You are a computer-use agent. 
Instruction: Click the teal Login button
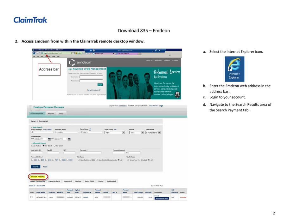tap(100, 85)
